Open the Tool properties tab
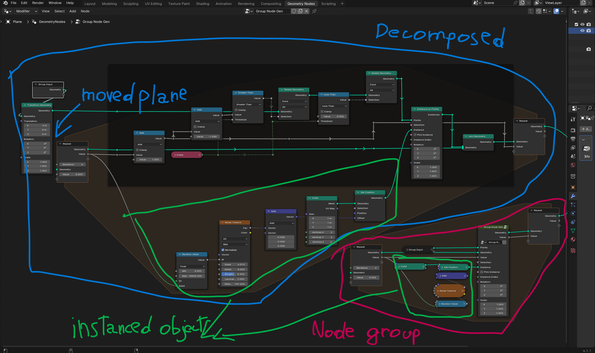The height and width of the screenshot is (353, 595). 573,119
